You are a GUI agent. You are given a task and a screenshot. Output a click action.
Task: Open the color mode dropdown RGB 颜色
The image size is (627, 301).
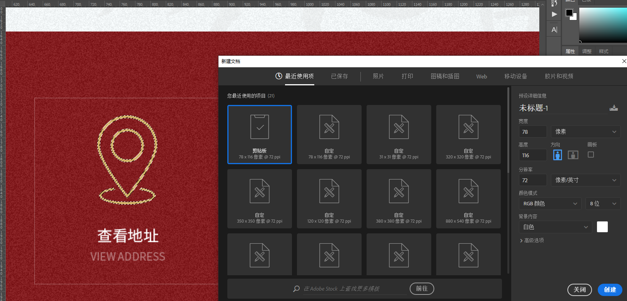[x=550, y=203]
